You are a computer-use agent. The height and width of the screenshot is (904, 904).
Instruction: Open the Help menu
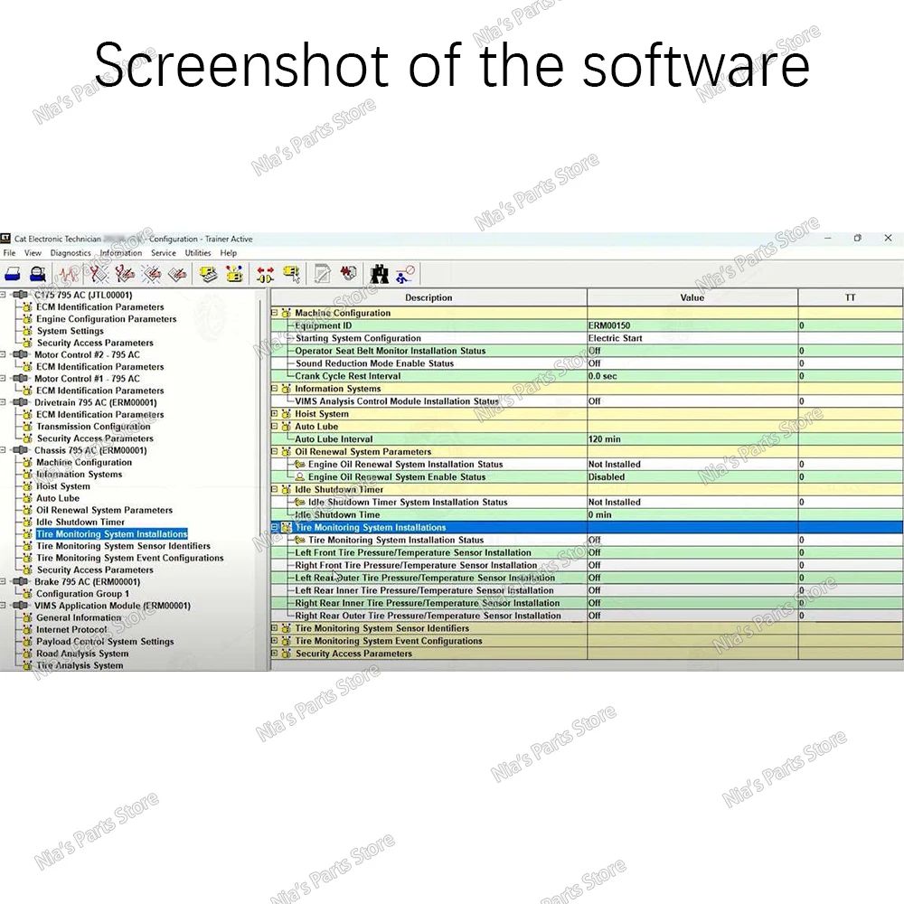(x=229, y=252)
